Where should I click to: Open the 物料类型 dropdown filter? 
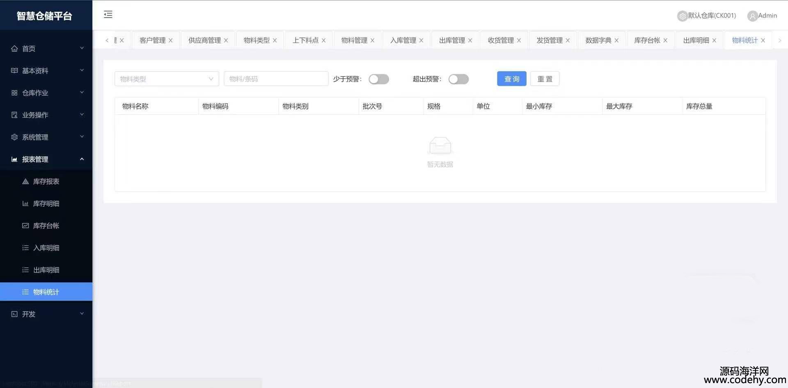tap(167, 79)
